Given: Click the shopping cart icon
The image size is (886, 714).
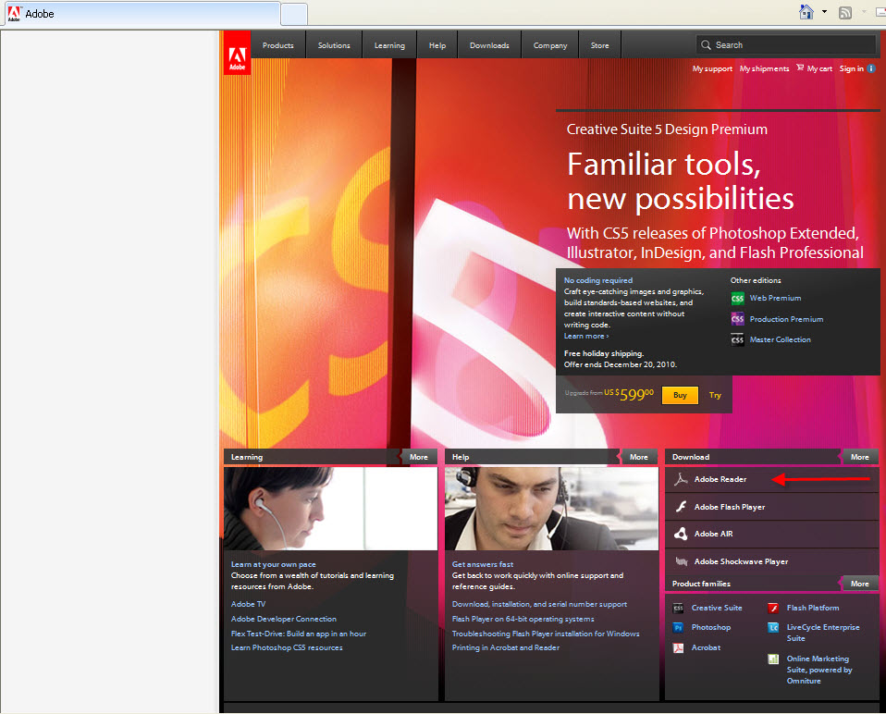Looking at the screenshot, I should coord(800,68).
